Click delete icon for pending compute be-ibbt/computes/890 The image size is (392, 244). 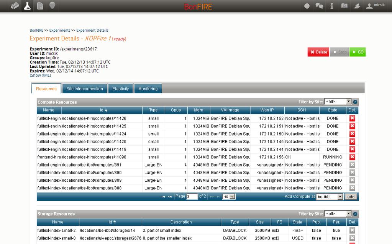tap(352, 173)
